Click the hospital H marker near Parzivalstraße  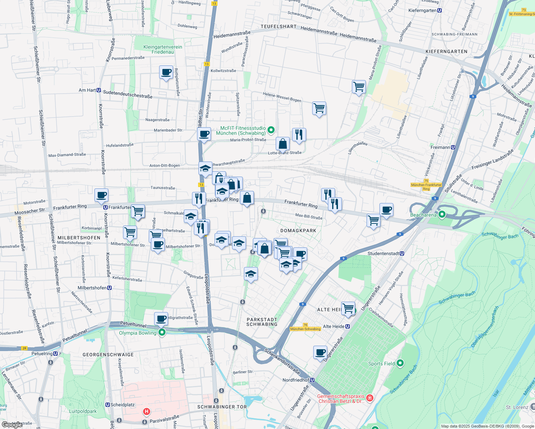(x=147, y=411)
